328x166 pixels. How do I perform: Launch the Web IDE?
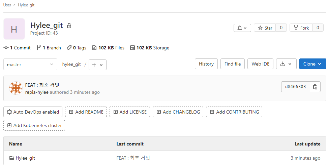click(x=260, y=64)
